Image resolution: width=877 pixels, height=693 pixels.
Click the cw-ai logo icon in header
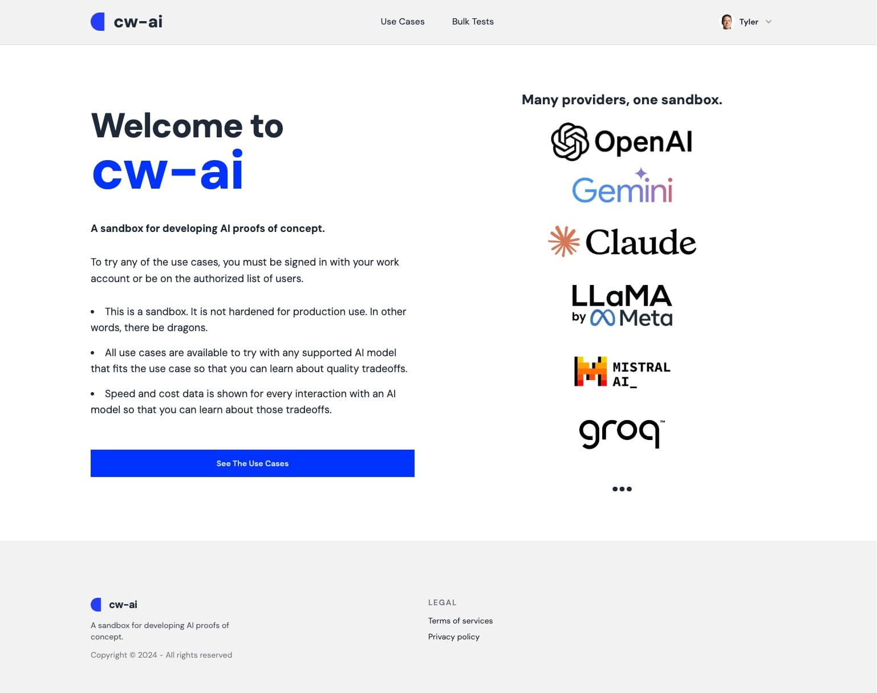tap(98, 22)
